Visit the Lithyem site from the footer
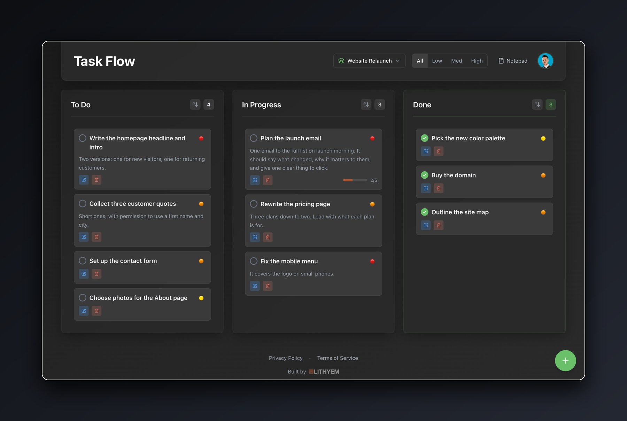 coord(324,372)
